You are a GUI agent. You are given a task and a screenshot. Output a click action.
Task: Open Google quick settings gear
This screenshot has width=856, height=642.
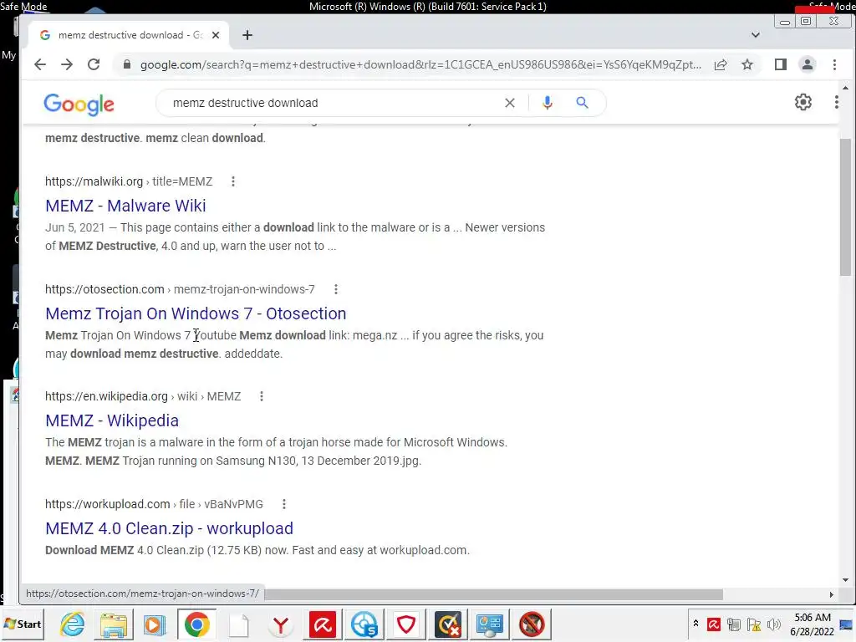tap(803, 102)
